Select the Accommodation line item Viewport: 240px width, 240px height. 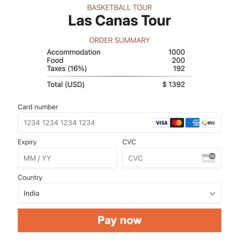[116, 52]
